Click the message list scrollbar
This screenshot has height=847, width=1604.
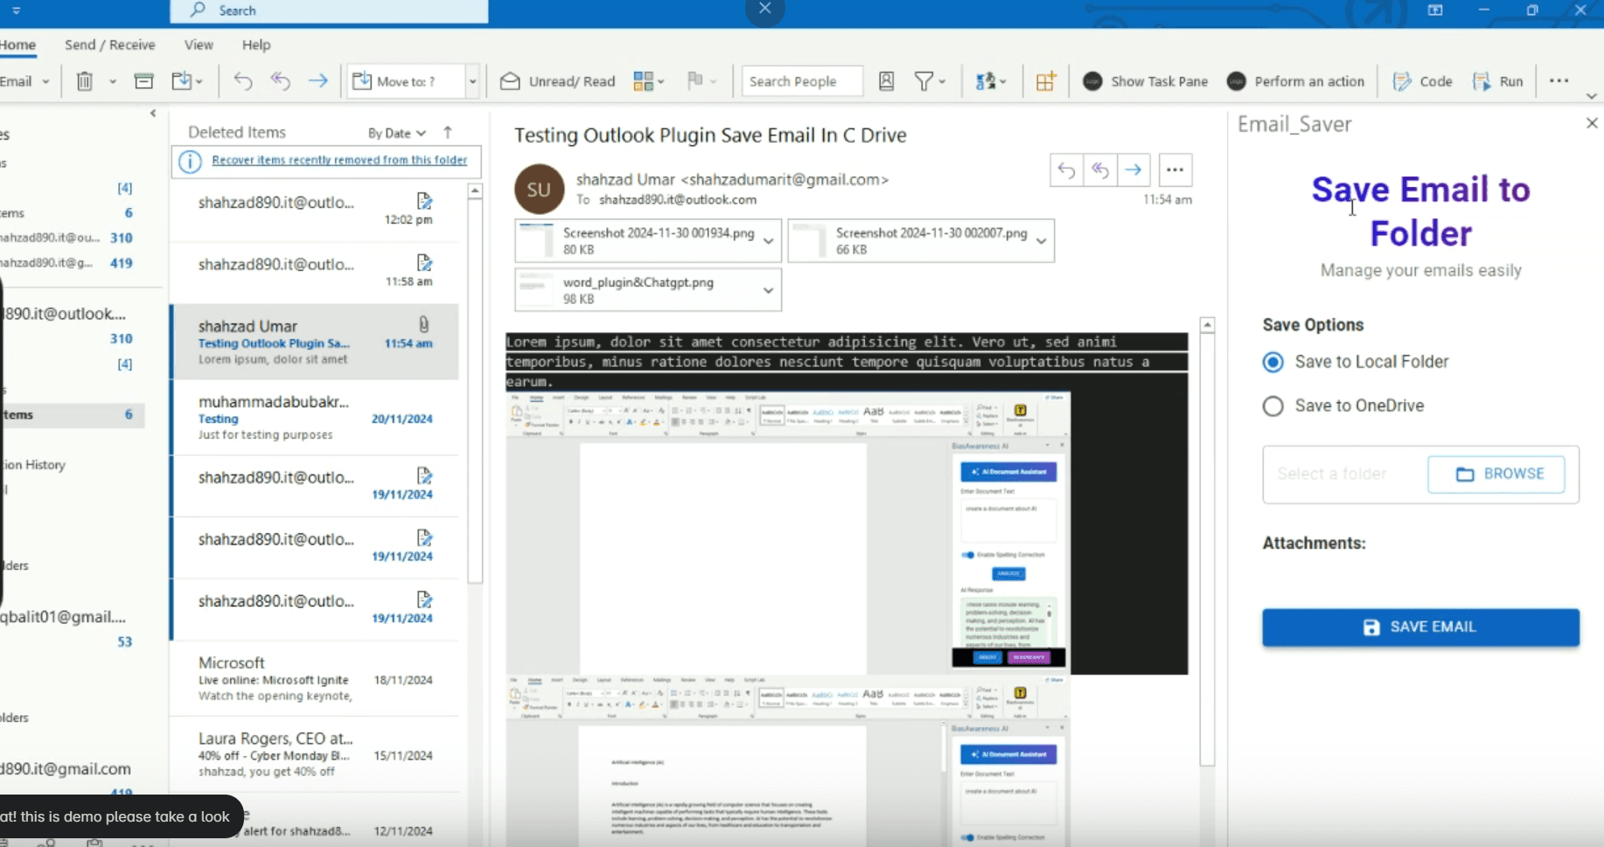pyautogui.click(x=475, y=392)
